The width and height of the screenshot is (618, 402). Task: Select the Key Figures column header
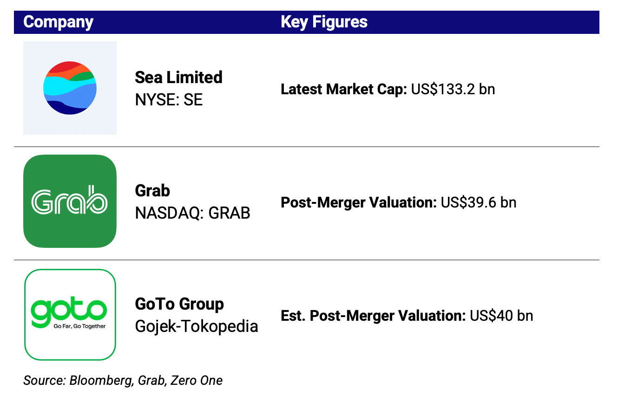pos(324,22)
